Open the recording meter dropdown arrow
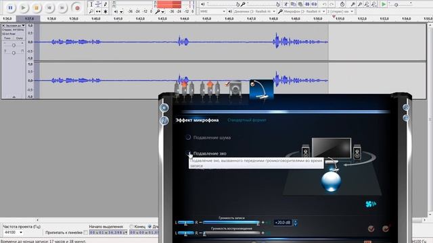The image size is (433, 243). point(163,12)
